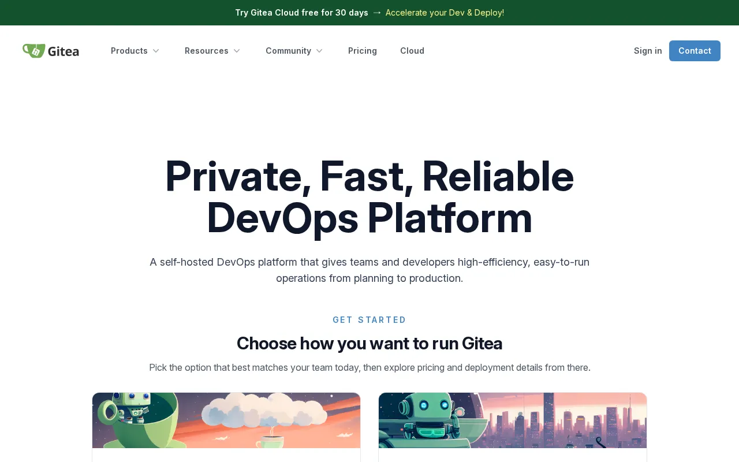
Task: Expand the Community dropdown chevron
Action: tap(319, 51)
